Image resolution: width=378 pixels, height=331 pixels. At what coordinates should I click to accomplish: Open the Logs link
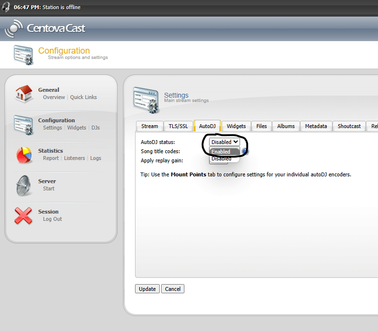tap(96, 158)
